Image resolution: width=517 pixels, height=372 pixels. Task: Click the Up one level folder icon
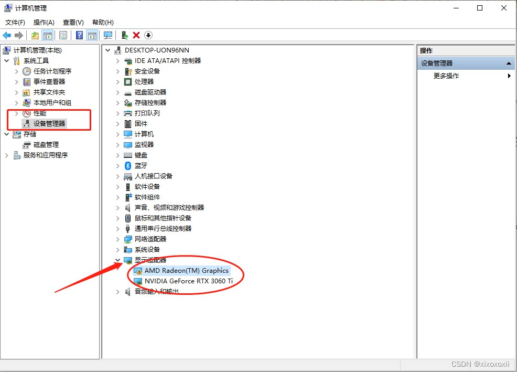click(35, 35)
